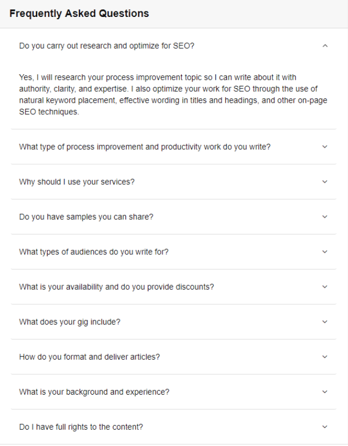Open the 'Why should I use your services?' question
This screenshot has width=348, height=446.
[x=76, y=182]
